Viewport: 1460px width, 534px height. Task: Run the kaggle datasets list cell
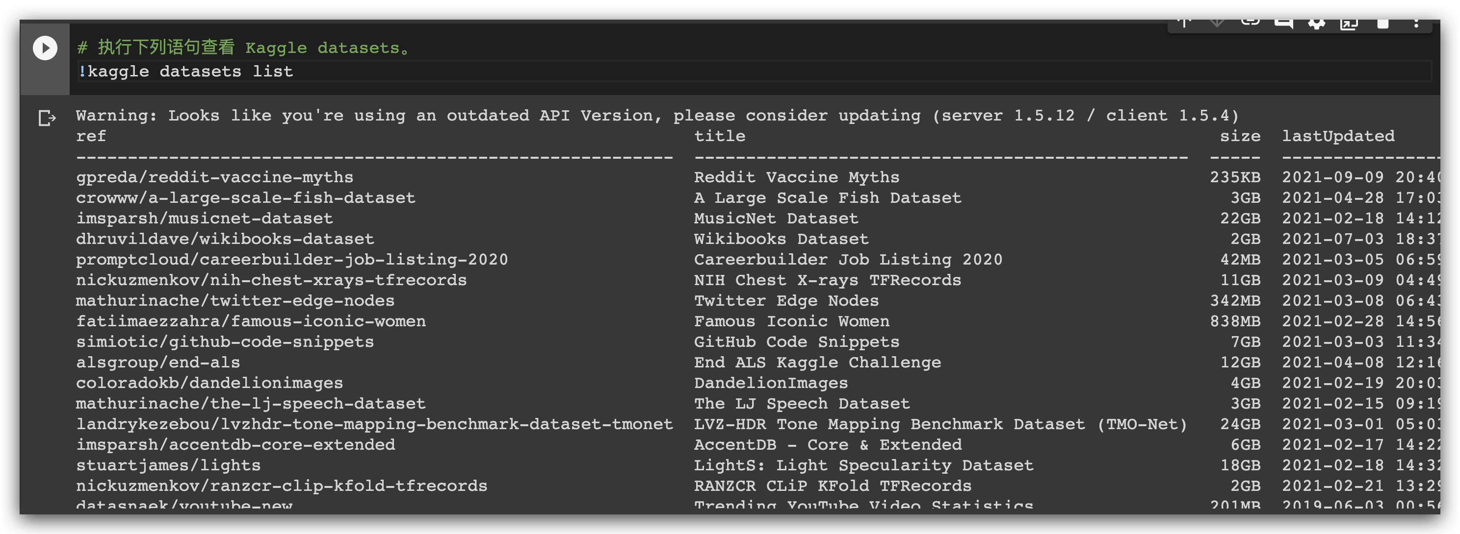(x=45, y=48)
